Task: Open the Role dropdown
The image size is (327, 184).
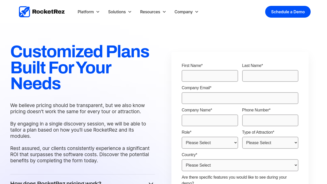Action: pos(210,143)
